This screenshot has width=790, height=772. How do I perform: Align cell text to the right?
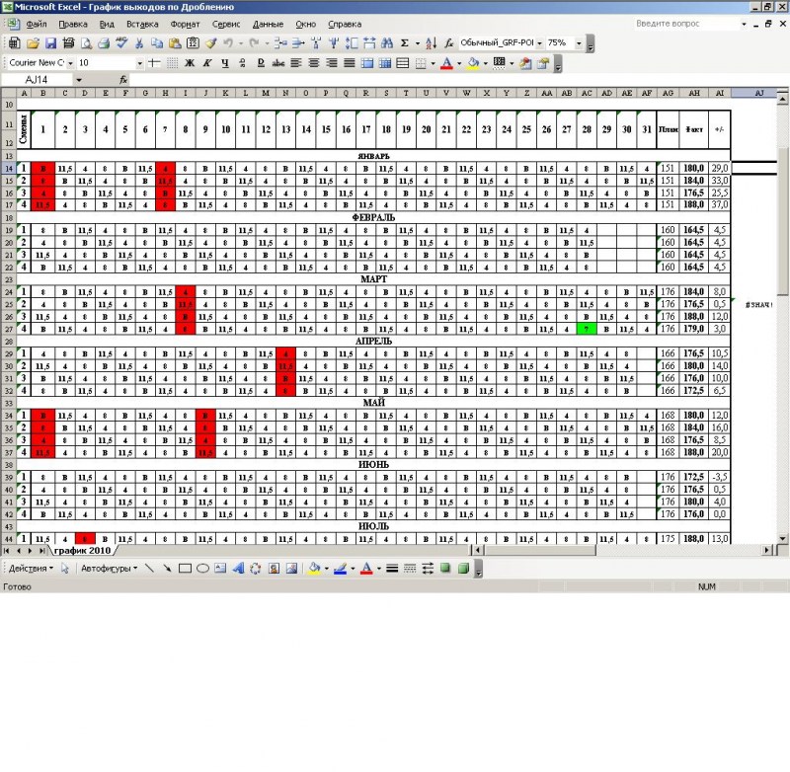pyautogui.click(x=332, y=63)
